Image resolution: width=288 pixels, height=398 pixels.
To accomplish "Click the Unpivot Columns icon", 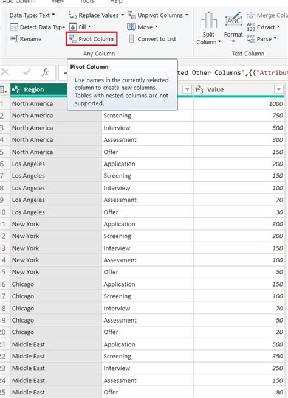I will 132,15.
